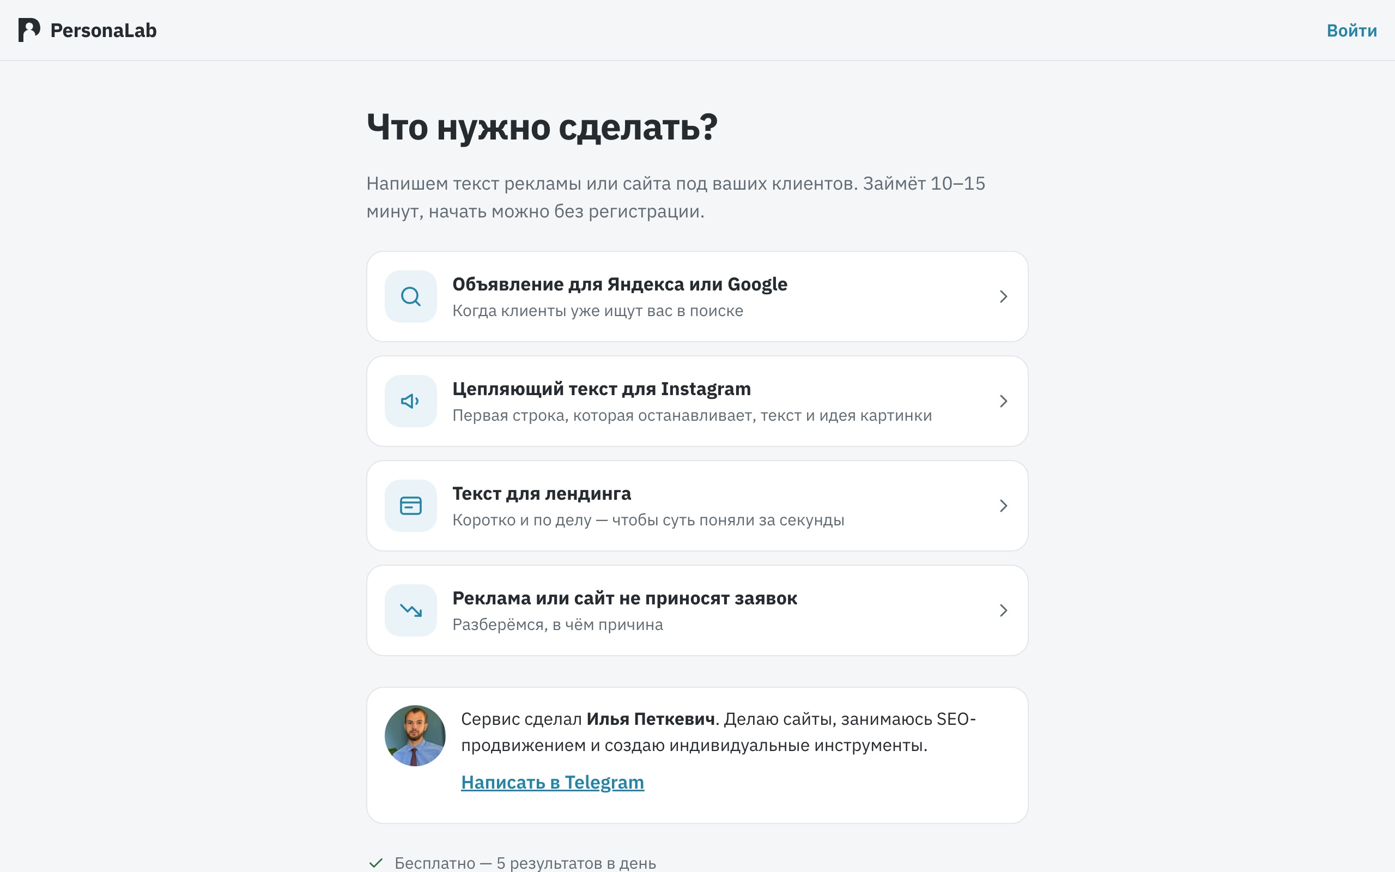Viewport: 1395px width, 872px height.
Task: Select 'Цепляющий текст для Instagram' option
Action: [697, 401]
